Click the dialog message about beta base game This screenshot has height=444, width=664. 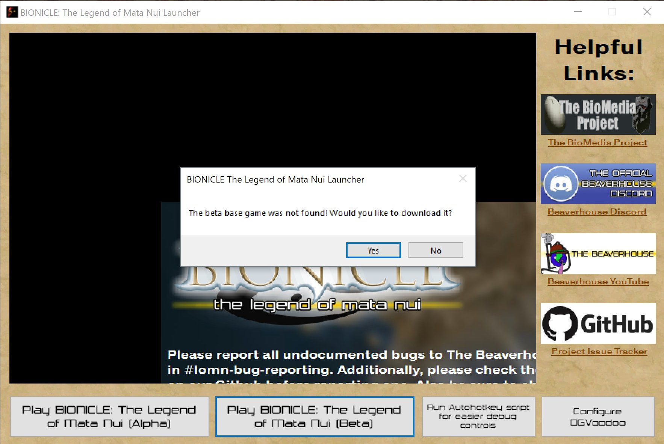point(320,213)
